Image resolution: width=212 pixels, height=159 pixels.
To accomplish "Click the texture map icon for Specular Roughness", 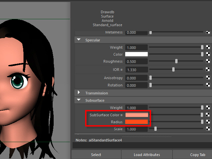I will click(x=208, y=61).
